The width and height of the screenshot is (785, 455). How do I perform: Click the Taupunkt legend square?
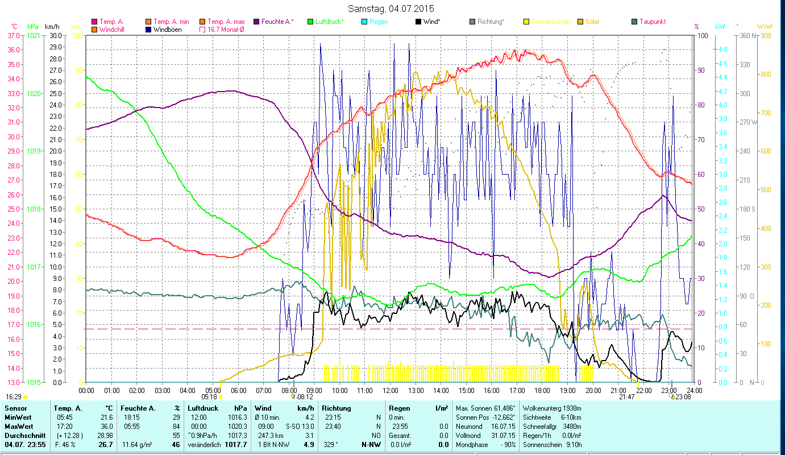tap(634, 22)
